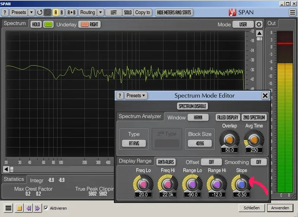Click the previous double-arrow icon at bottom
Screen dimensions: 298x217
[x=29, y=208]
